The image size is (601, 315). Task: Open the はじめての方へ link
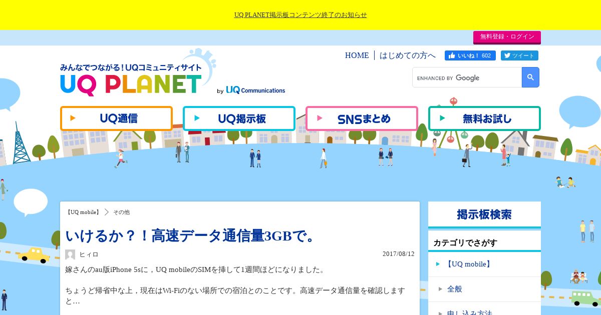(x=408, y=55)
